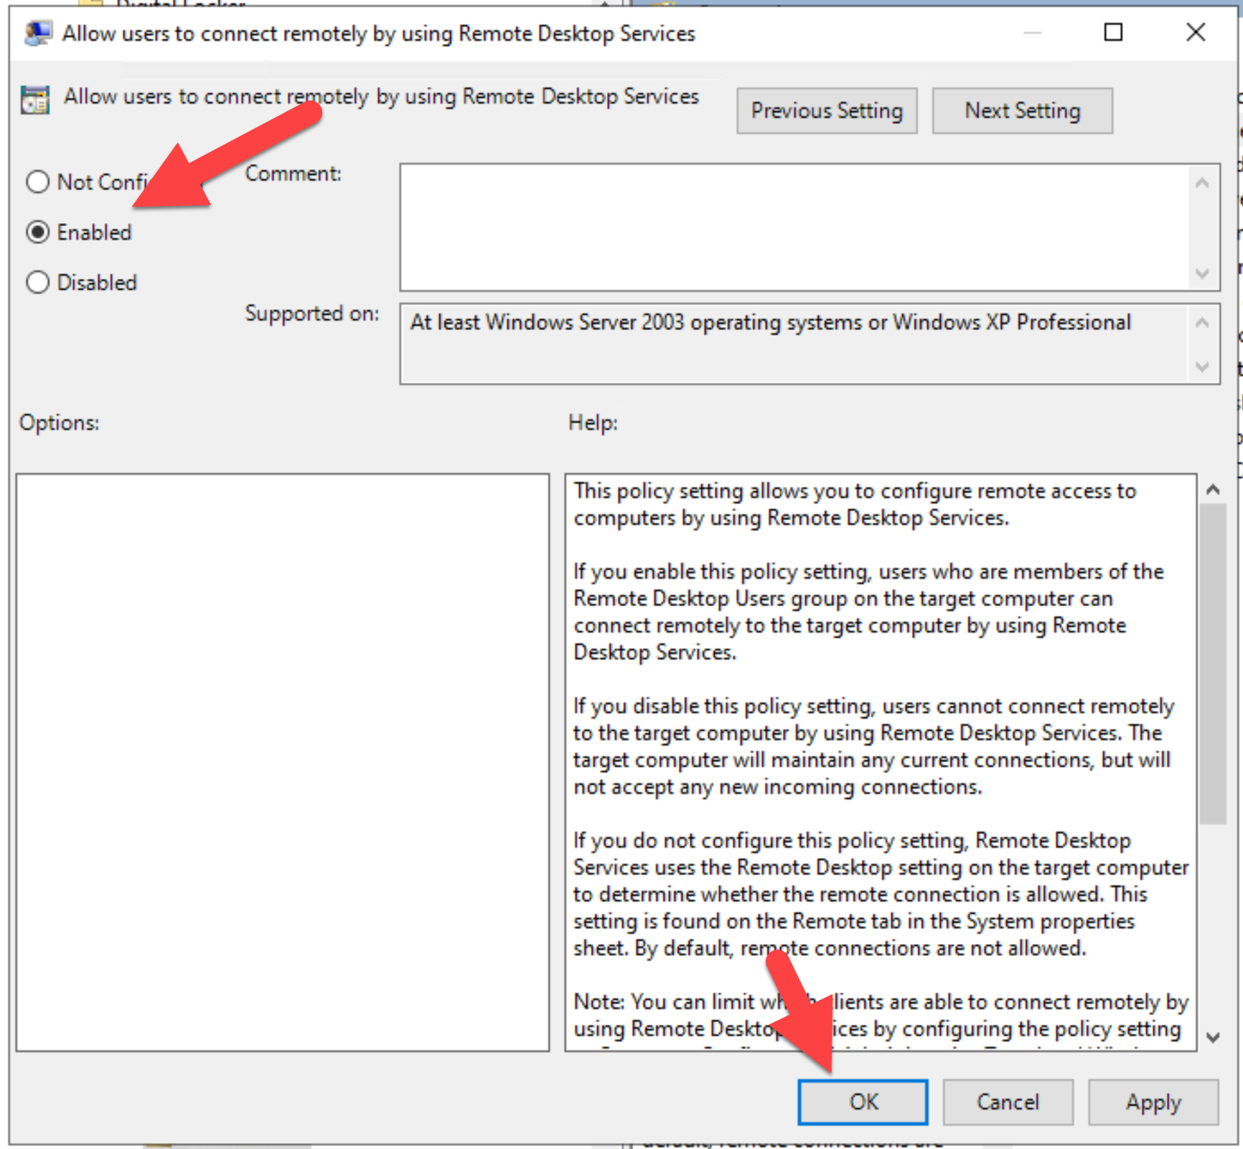Click Help pane scroll down arrow
This screenshot has width=1243, height=1149.
pos(1213,1037)
